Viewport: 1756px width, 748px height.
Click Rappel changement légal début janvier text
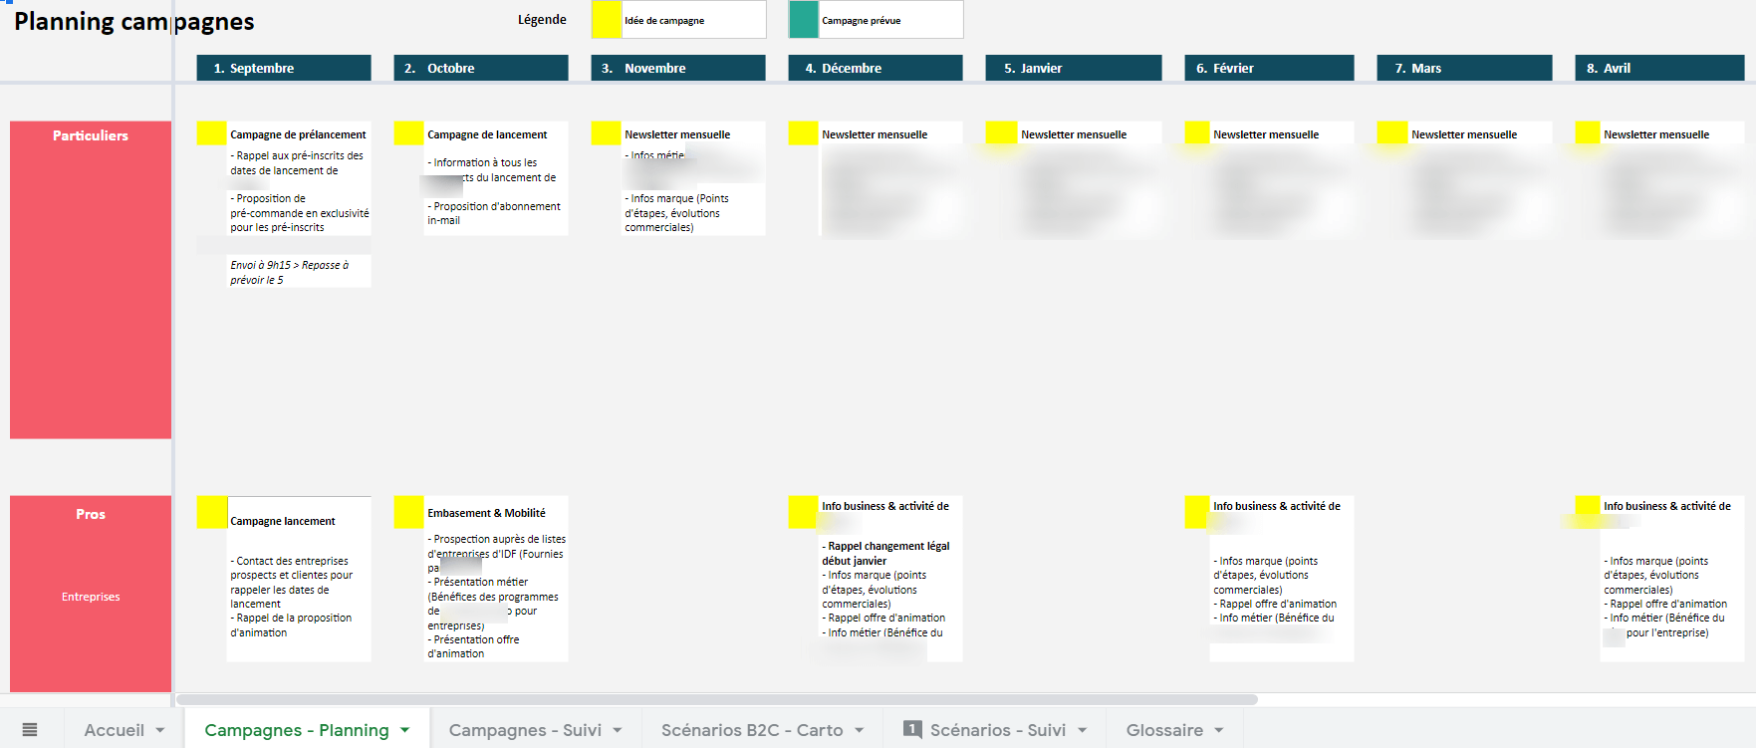[885, 553]
